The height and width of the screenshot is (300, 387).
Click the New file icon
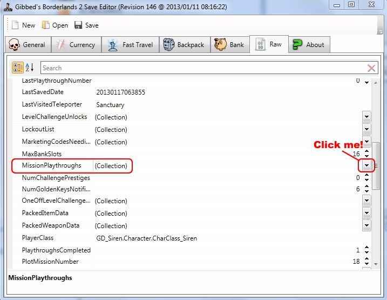(15, 25)
